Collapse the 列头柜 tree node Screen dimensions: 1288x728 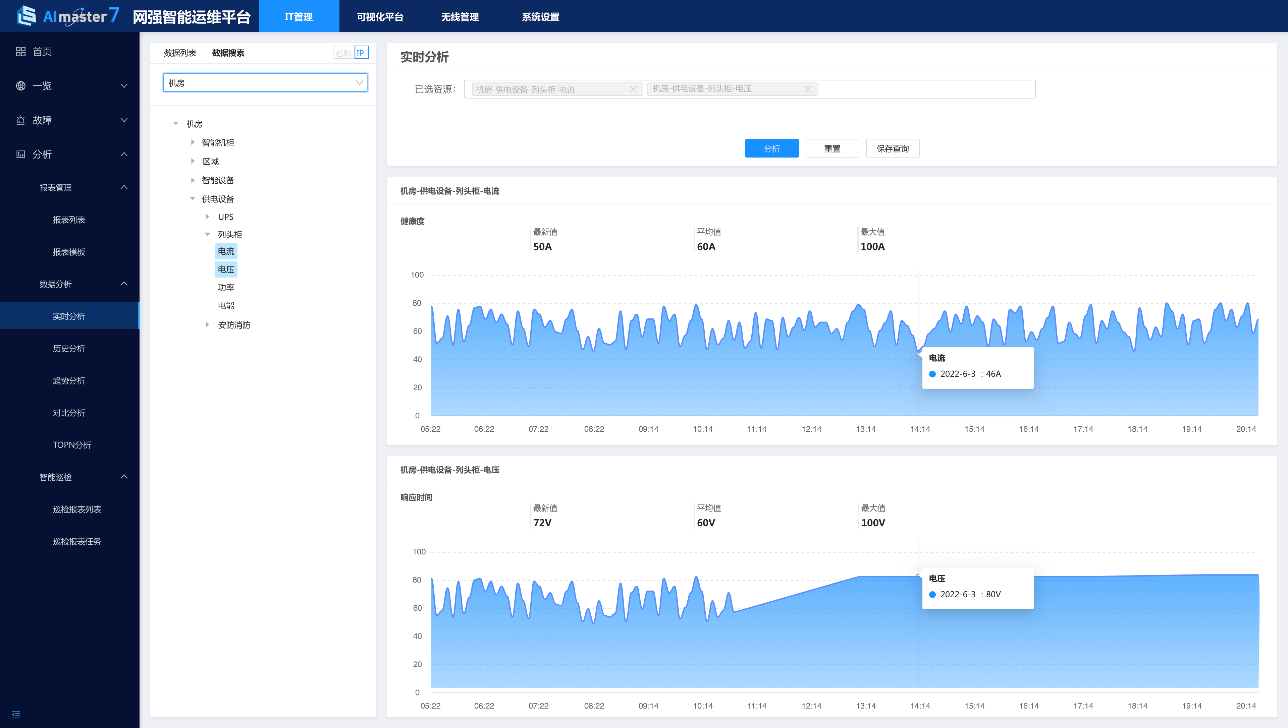click(x=207, y=234)
